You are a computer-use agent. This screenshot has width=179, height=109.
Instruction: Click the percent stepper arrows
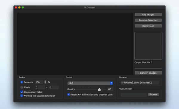(x=45, y=82)
